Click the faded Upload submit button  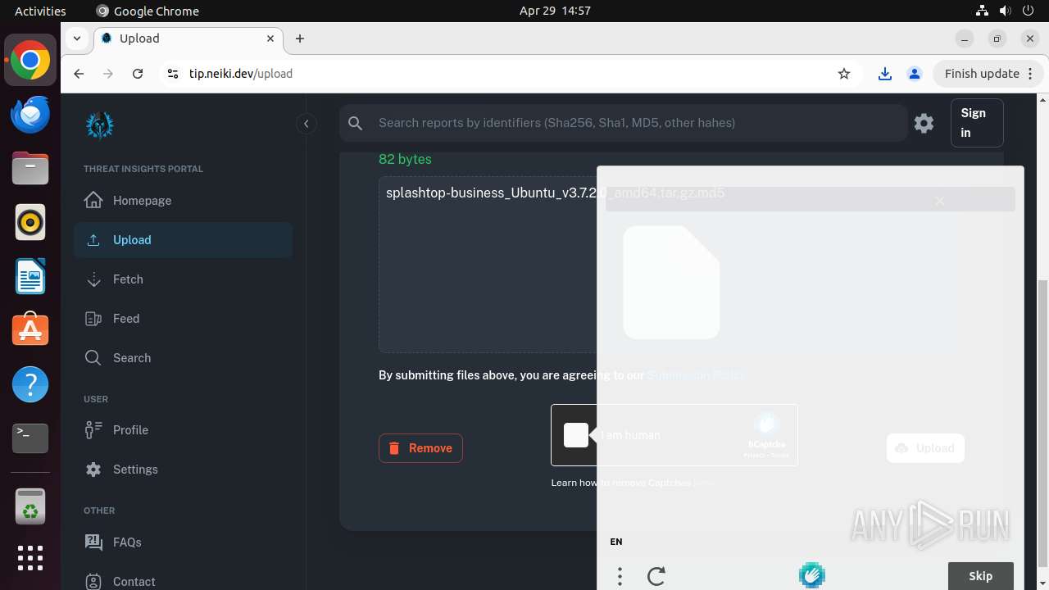925,448
